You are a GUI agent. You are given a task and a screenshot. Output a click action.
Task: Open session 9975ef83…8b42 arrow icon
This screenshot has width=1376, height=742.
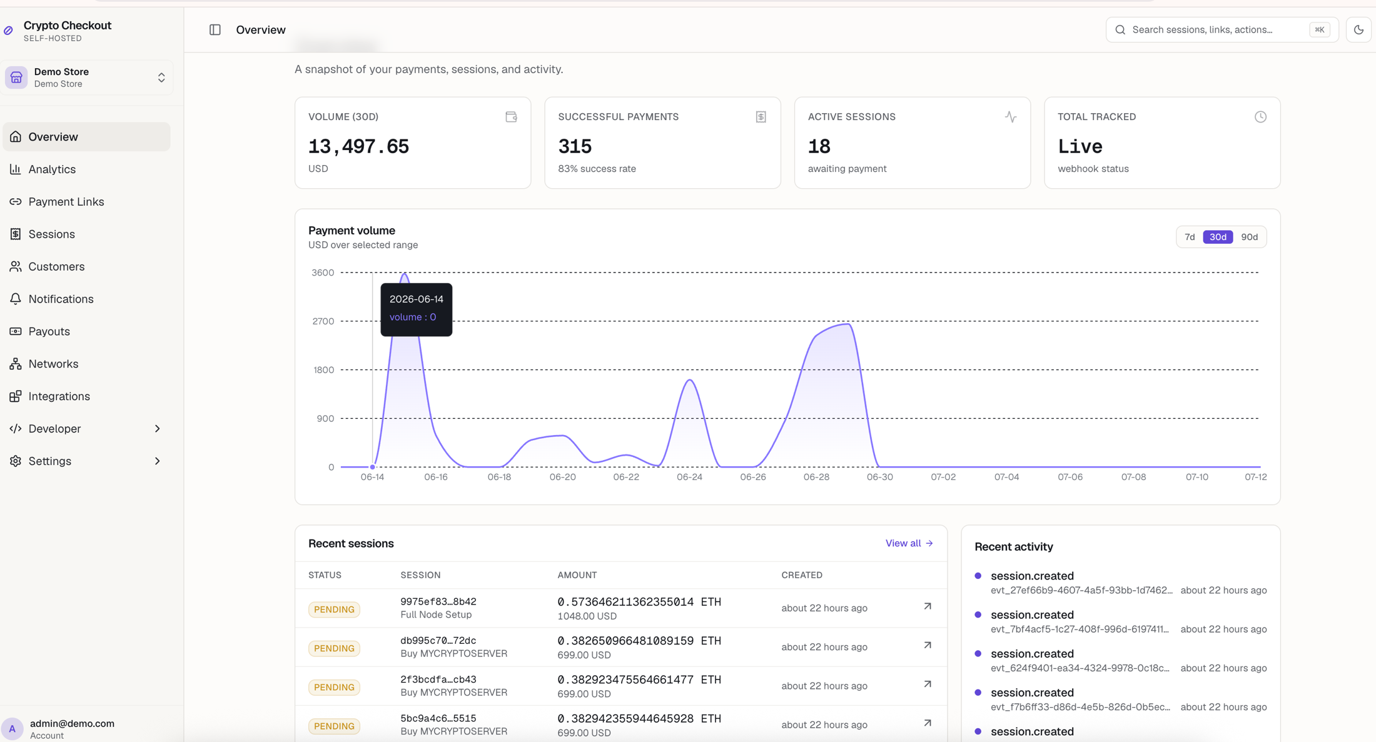coord(928,606)
